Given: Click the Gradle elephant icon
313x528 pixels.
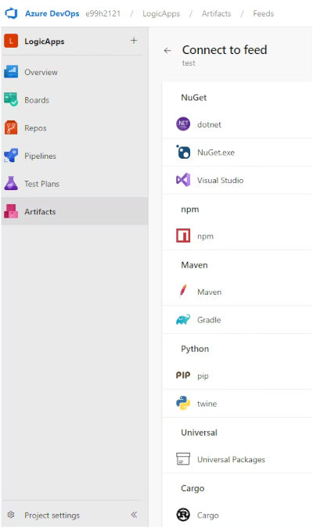Looking at the screenshot, I should pyautogui.click(x=183, y=320).
